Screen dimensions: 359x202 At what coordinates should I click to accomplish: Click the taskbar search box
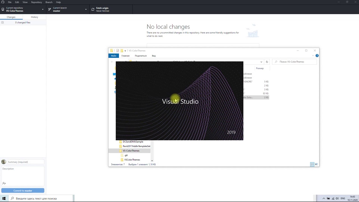(x=41, y=198)
